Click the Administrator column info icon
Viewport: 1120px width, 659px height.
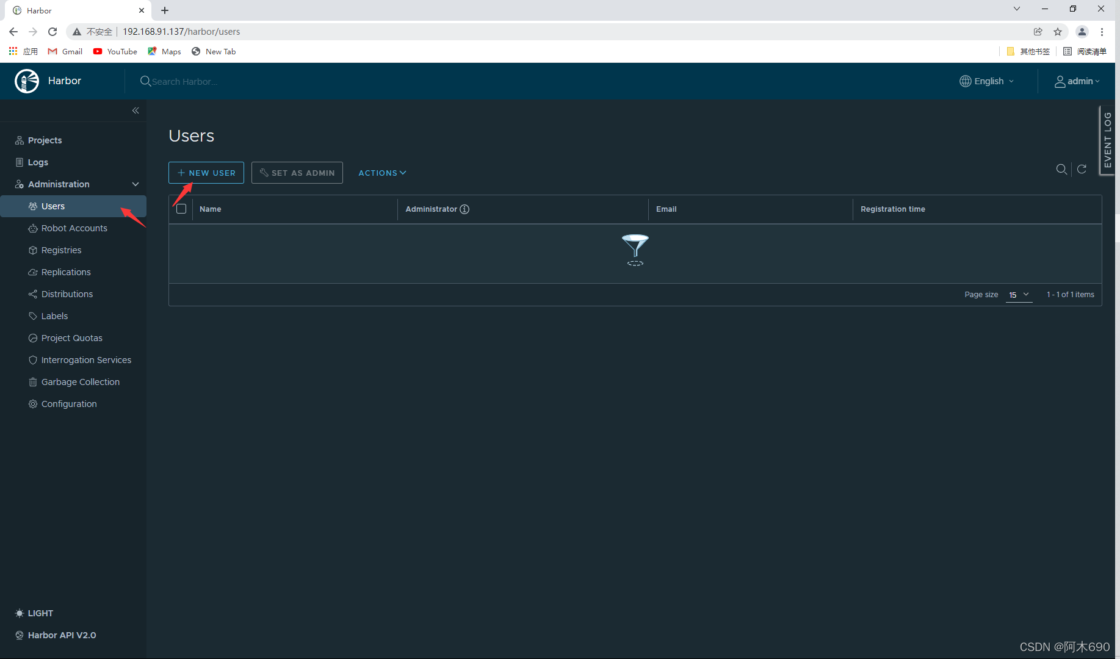464,209
